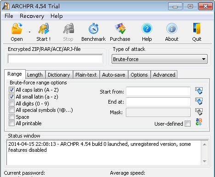Check All printable option
This screenshot has width=215, height=177.
pyautogui.click(x=11, y=123)
